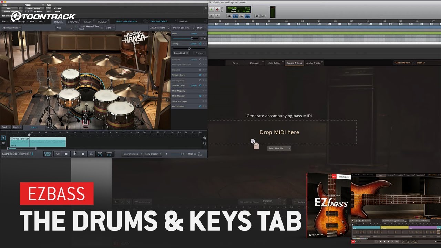Image resolution: width=441 pixels, height=248 pixels.
Task: Open the Grooves tab in EZbass
Action: coord(255,63)
